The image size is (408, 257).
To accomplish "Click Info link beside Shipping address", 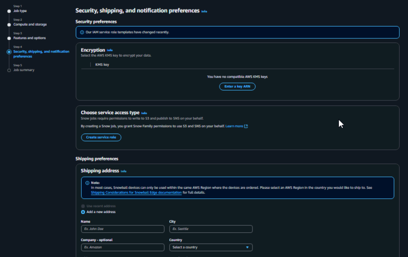I will point(123,171).
